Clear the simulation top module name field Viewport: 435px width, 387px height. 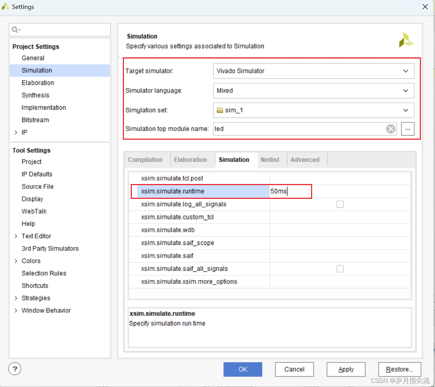(391, 129)
